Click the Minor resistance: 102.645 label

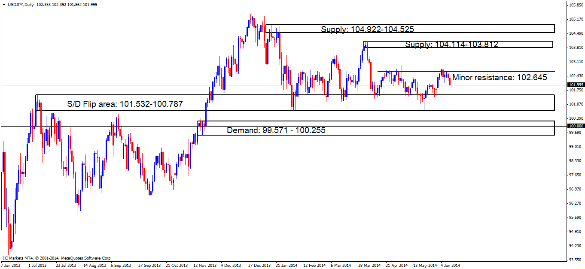500,78
